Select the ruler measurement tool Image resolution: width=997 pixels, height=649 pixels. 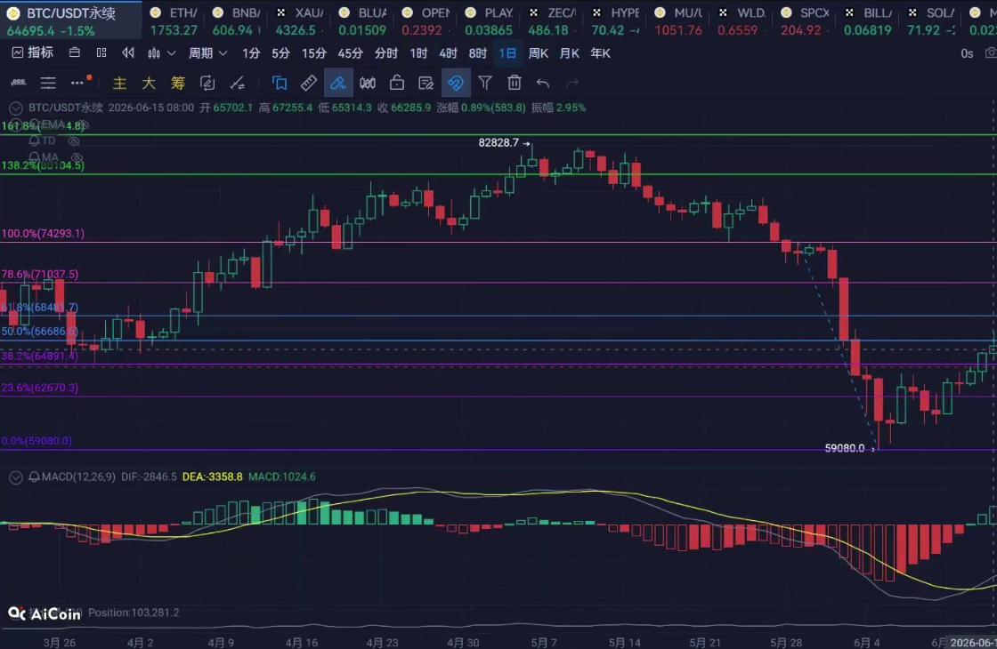tap(308, 83)
